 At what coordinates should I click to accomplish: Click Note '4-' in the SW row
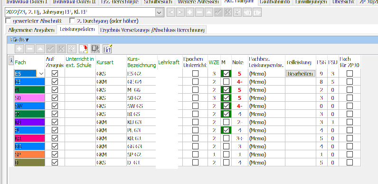pyautogui.click(x=239, y=106)
